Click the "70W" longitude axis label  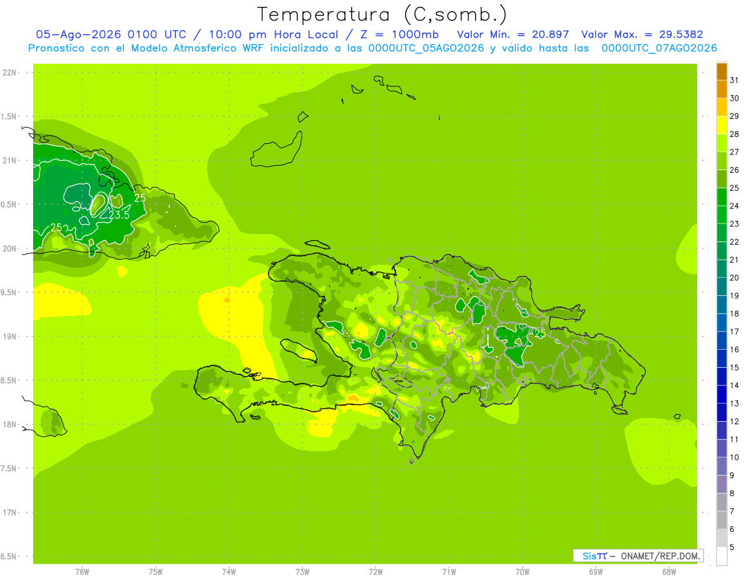(523, 572)
